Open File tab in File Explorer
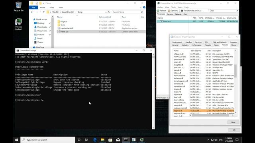The image size is (255, 143). click(33, 8)
